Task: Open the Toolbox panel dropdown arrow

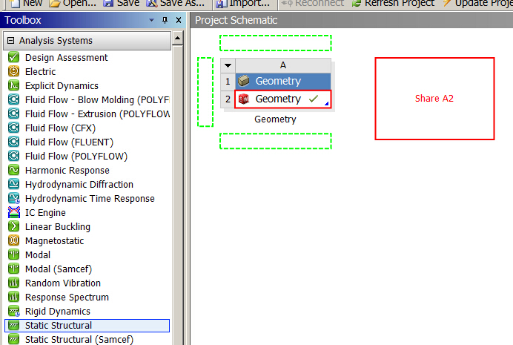Action: pos(151,20)
